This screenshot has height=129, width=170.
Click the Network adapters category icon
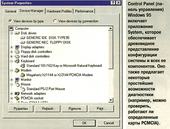(x=17, y=94)
